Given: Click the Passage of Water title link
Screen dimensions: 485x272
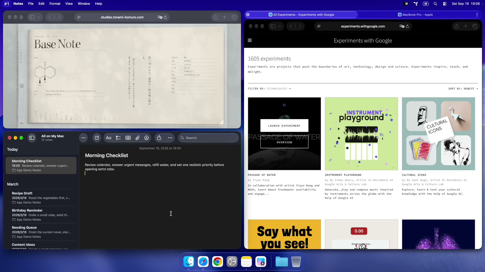Looking at the screenshot, I should point(262,175).
